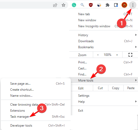Expand the More tools submenu
Image resolution: width=138 pixels, height=130 pixels.
(104, 80)
